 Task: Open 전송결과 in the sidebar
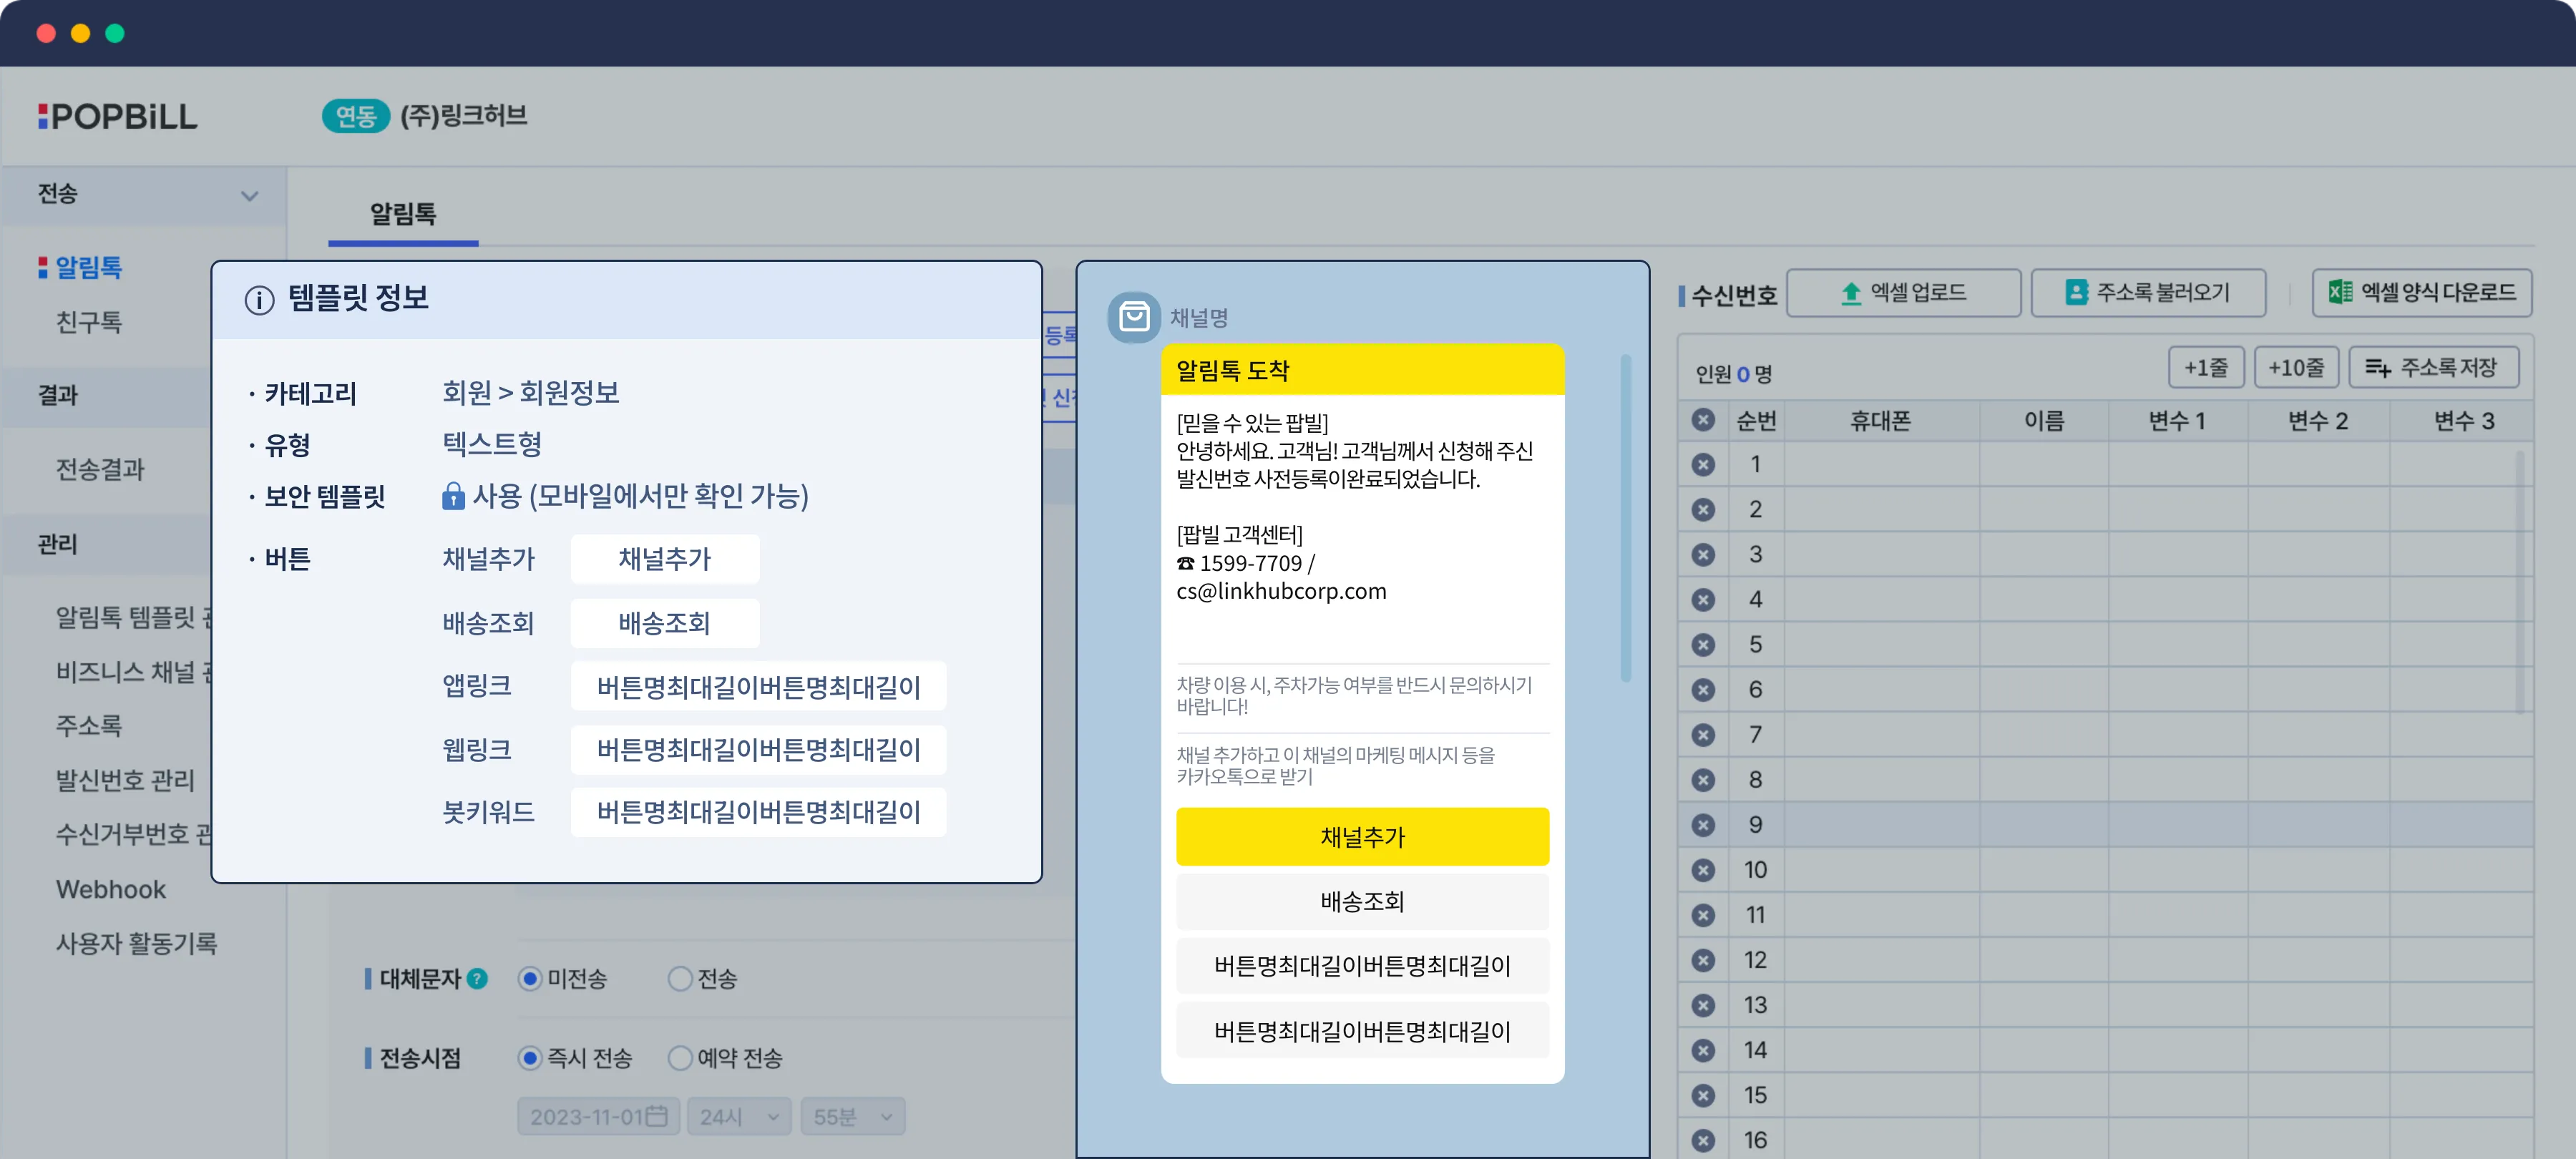pos(100,469)
